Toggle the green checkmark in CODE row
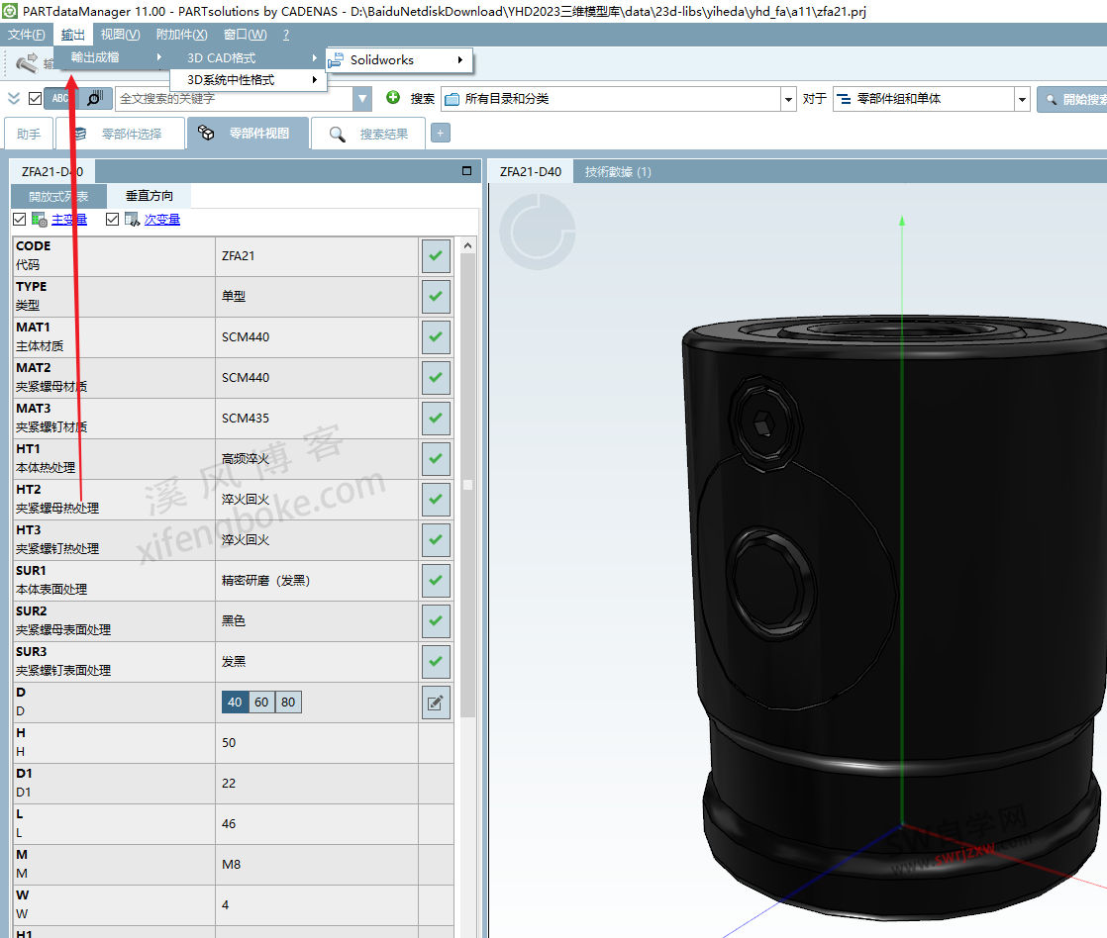 (436, 255)
